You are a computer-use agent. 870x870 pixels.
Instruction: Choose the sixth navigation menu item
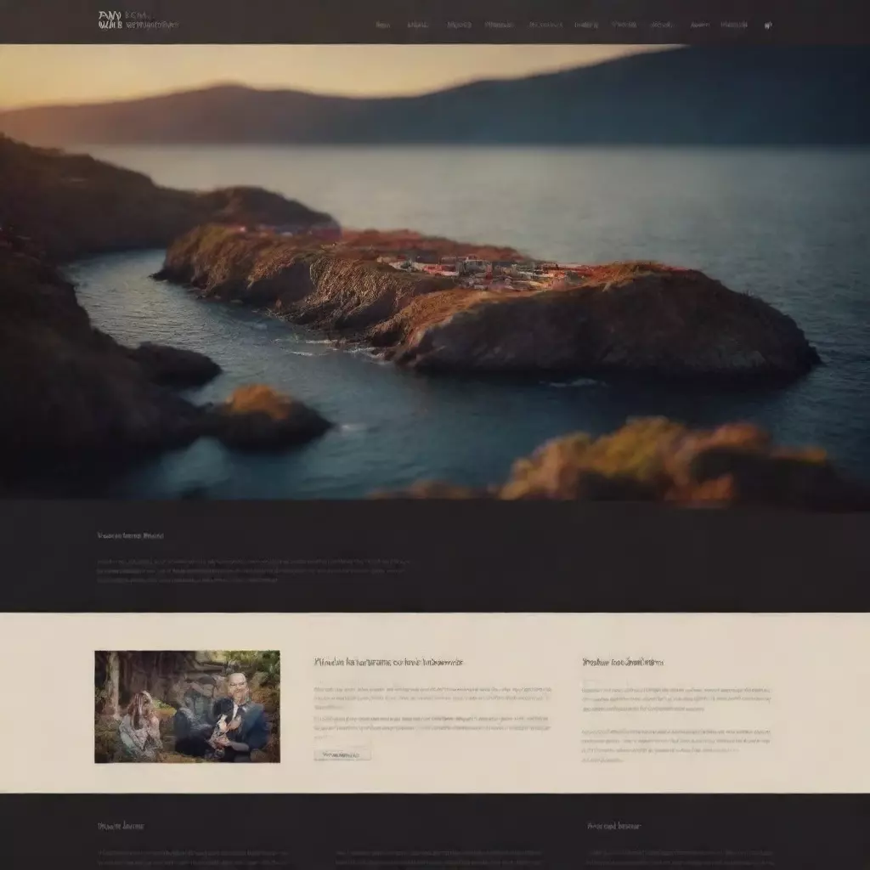click(586, 25)
